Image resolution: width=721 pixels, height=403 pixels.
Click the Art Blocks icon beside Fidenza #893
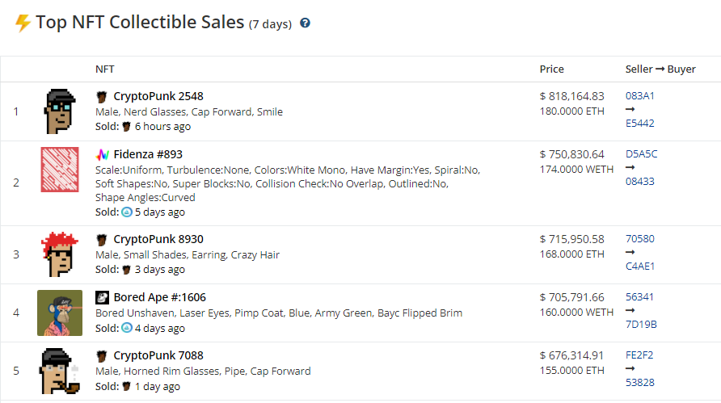[102, 154]
